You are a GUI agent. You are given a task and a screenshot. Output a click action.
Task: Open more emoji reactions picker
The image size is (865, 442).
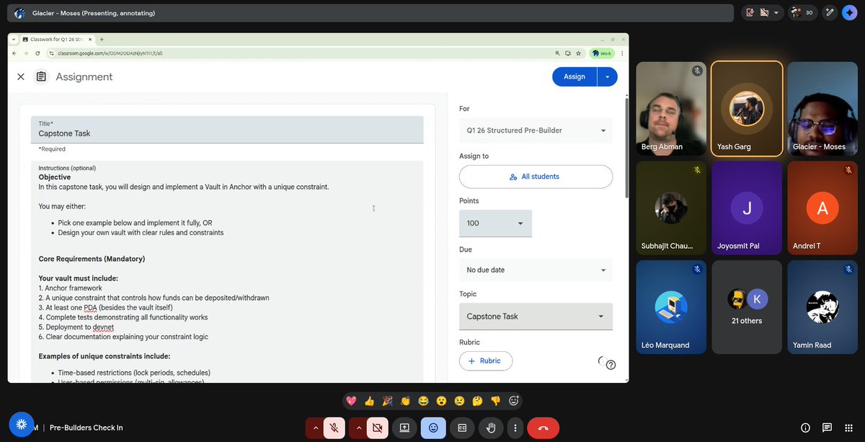[514, 401]
